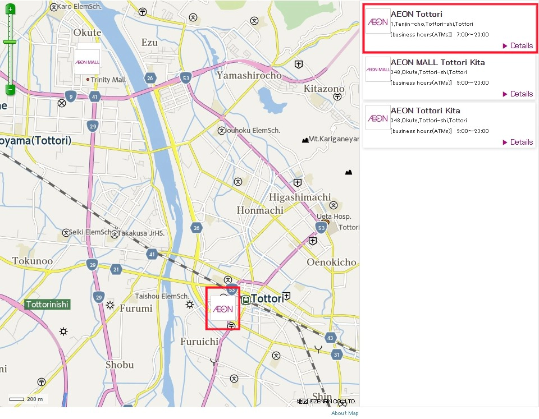Image resolution: width=539 pixels, height=419 pixels.
Task: Click the AEON marker near Tottori station
Action: click(x=223, y=309)
